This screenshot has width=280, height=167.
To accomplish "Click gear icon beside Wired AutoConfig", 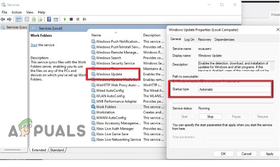I will pyautogui.click(x=93, y=90).
